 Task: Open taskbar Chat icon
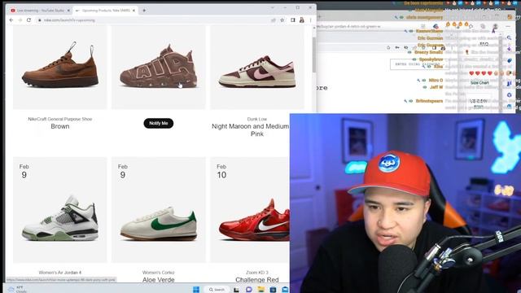pyautogui.click(x=249, y=290)
